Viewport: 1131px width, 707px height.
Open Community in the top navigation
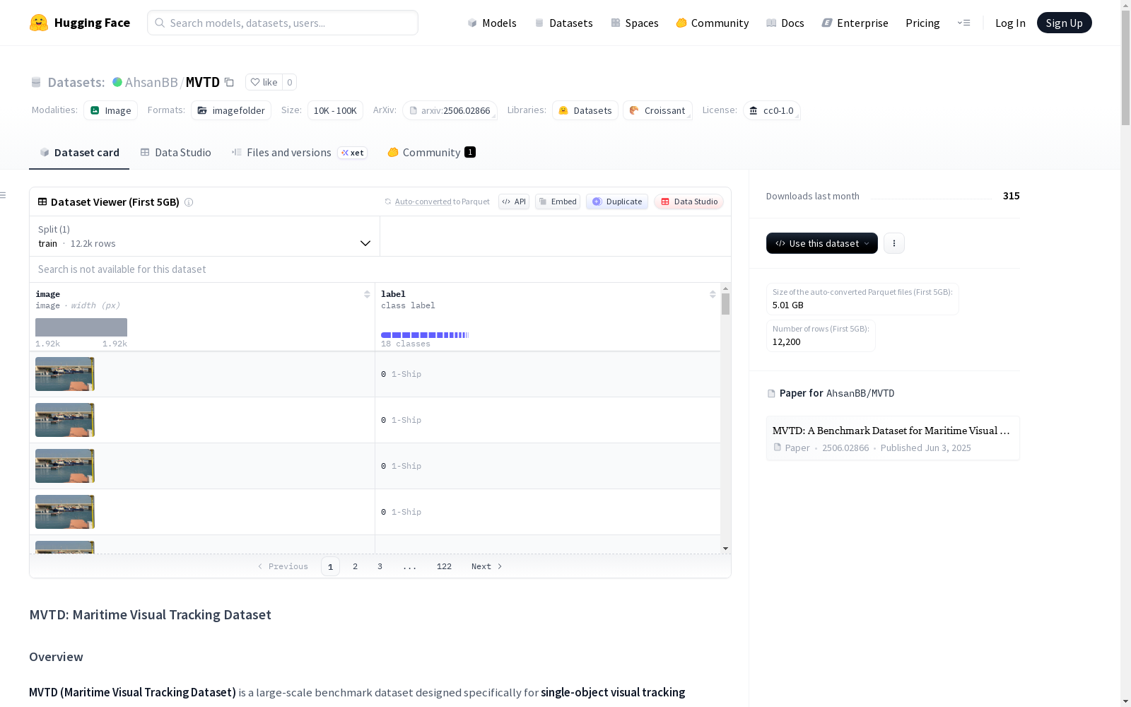coord(713,23)
